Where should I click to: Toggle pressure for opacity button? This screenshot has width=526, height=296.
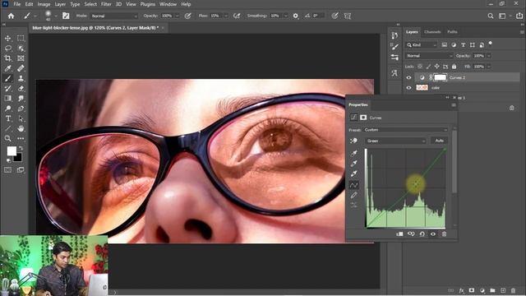click(188, 16)
